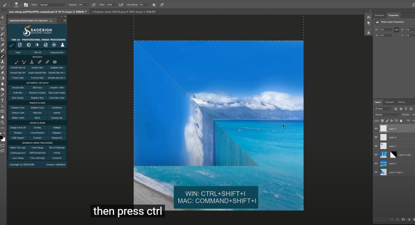The height and width of the screenshot is (225, 415).
Task: Select the Move tool
Action: click(3, 17)
